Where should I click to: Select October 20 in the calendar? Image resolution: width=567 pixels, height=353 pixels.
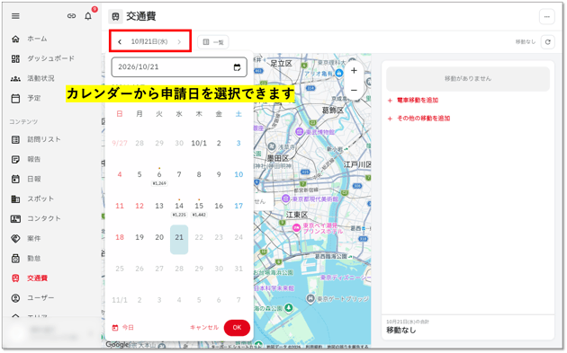click(x=159, y=237)
